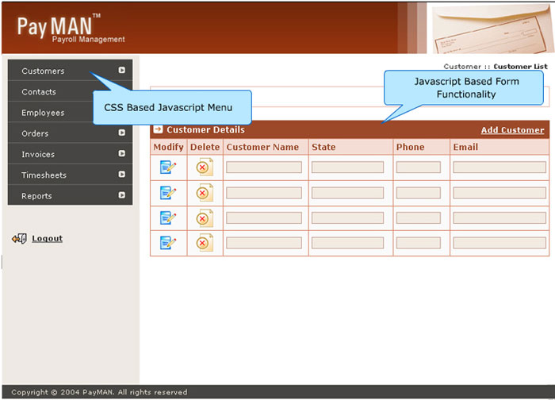The width and height of the screenshot is (555, 400).
Task: Open the Invoices menu item
Action: (70, 154)
